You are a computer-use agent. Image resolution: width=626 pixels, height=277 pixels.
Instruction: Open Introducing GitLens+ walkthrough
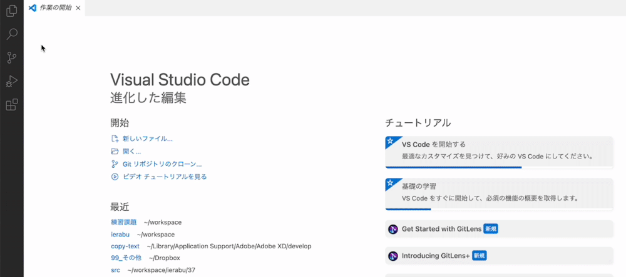tap(499, 256)
